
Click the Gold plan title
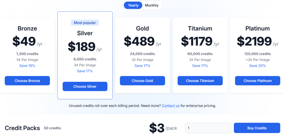pos(142,29)
